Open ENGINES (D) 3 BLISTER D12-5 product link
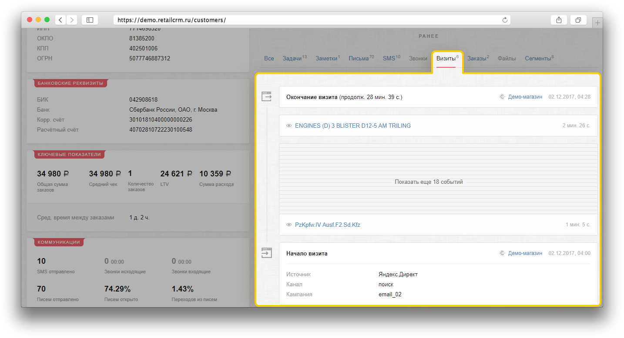The image size is (624, 338). (352, 126)
